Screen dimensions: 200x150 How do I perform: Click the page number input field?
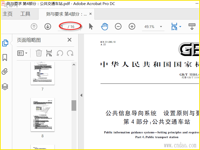(62, 27)
